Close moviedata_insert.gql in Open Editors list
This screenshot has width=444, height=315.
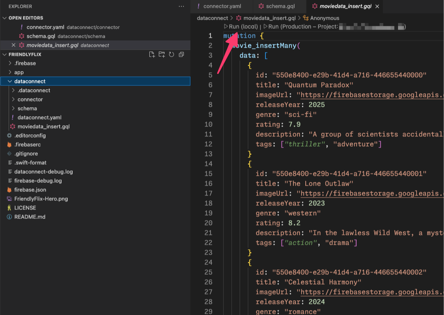pos(14,45)
